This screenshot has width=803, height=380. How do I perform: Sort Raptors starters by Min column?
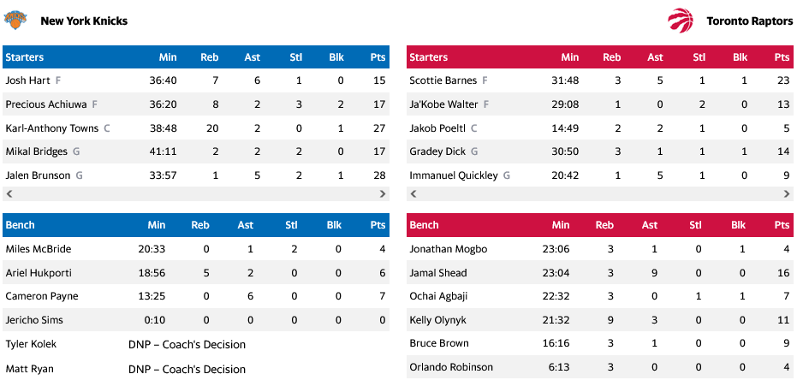click(569, 57)
